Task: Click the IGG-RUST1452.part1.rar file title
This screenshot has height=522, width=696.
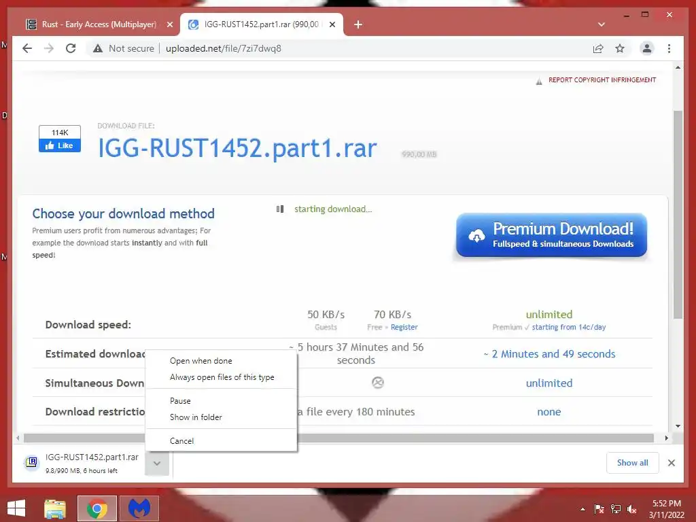Action: click(x=237, y=147)
